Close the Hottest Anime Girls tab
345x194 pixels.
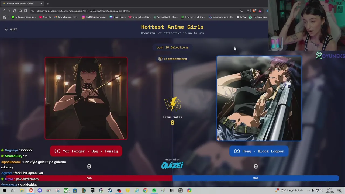click(x=41, y=4)
